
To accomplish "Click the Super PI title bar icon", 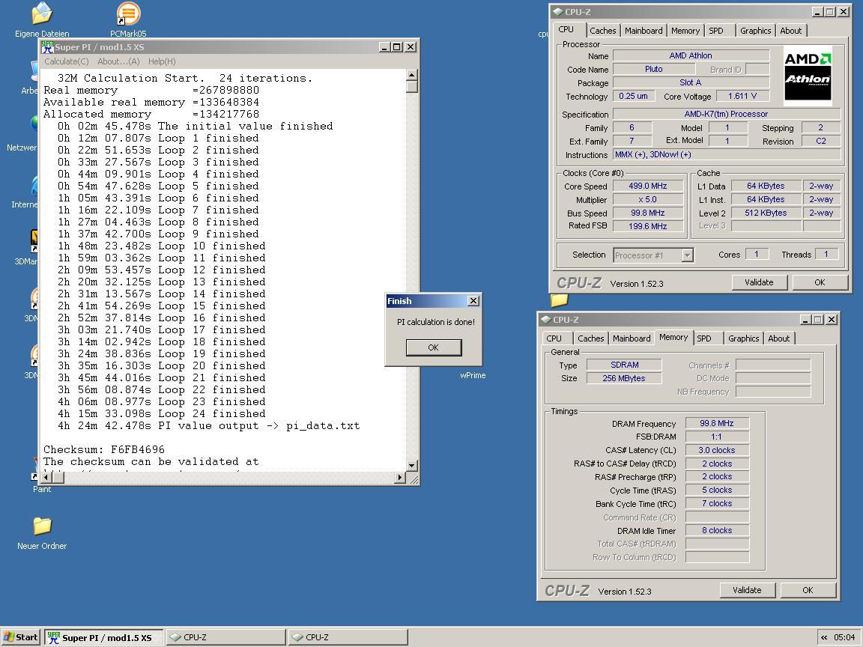I will 47,47.
